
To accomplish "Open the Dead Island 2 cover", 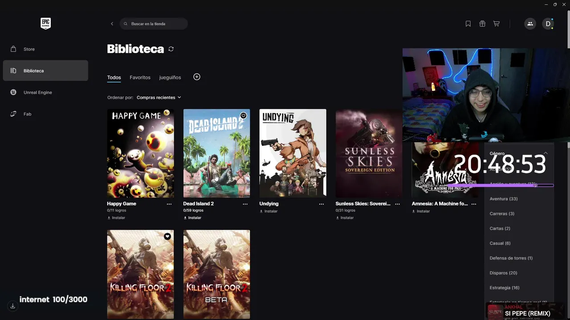I will 217,153.
